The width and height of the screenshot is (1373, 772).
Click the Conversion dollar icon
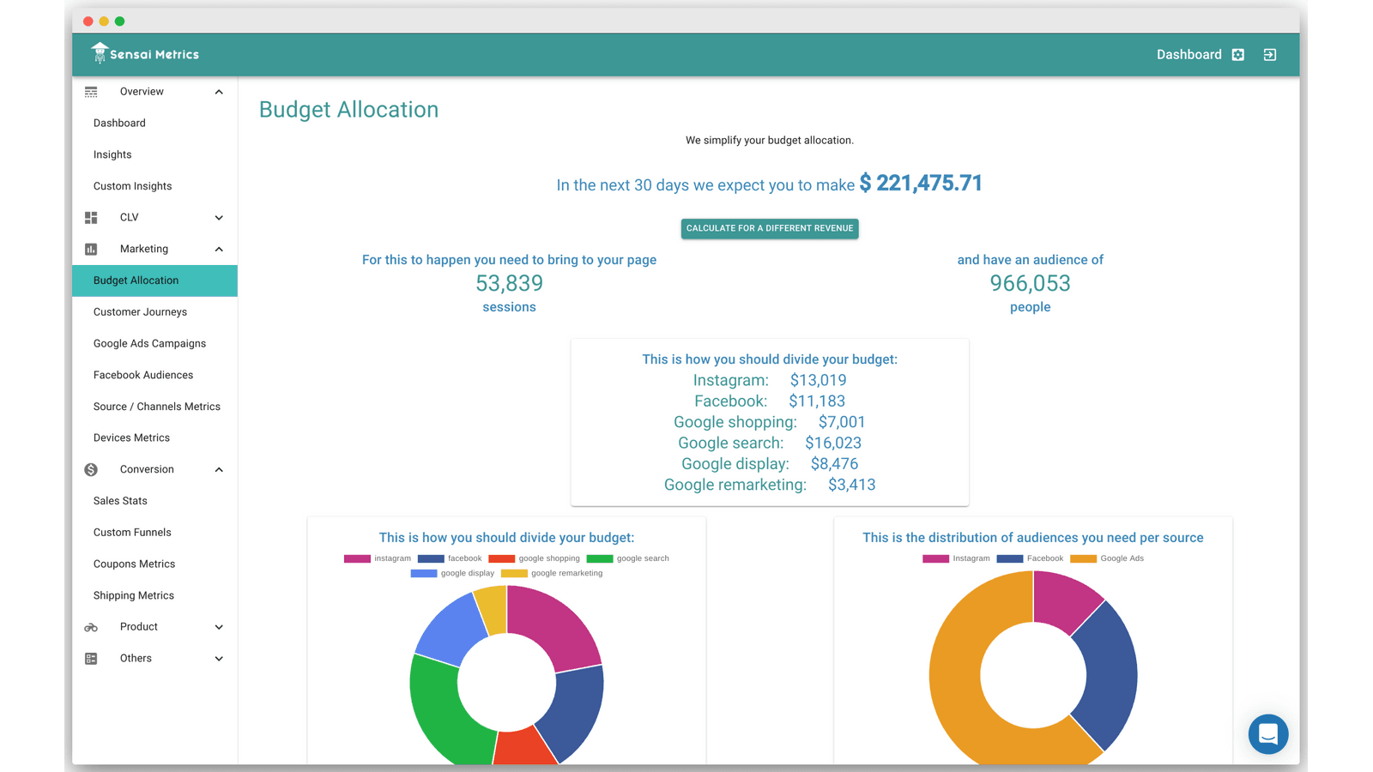tap(91, 469)
